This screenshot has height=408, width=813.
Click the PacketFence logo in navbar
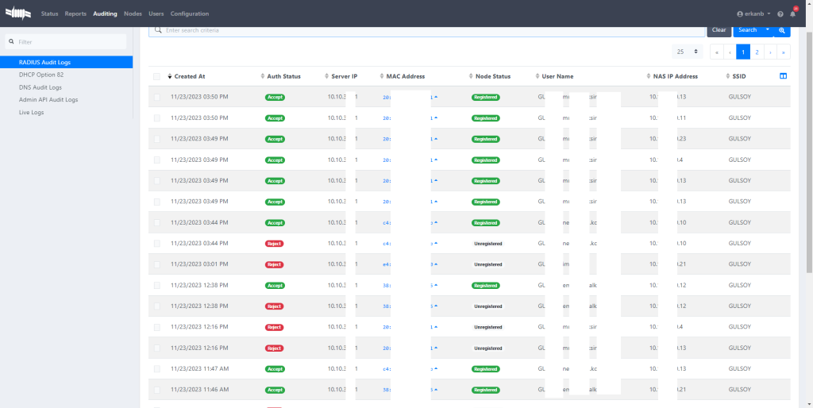pyautogui.click(x=20, y=13)
